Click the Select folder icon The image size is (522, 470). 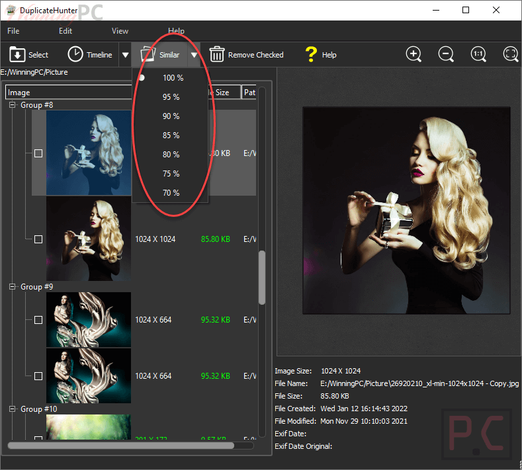click(x=17, y=55)
